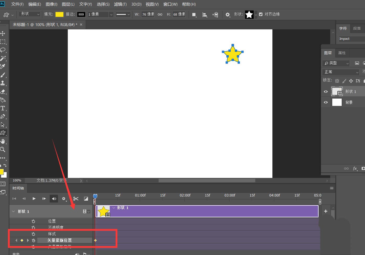Open the layer filter 类型 dropdown
The width and height of the screenshot is (365, 255).
pos(336,63)
